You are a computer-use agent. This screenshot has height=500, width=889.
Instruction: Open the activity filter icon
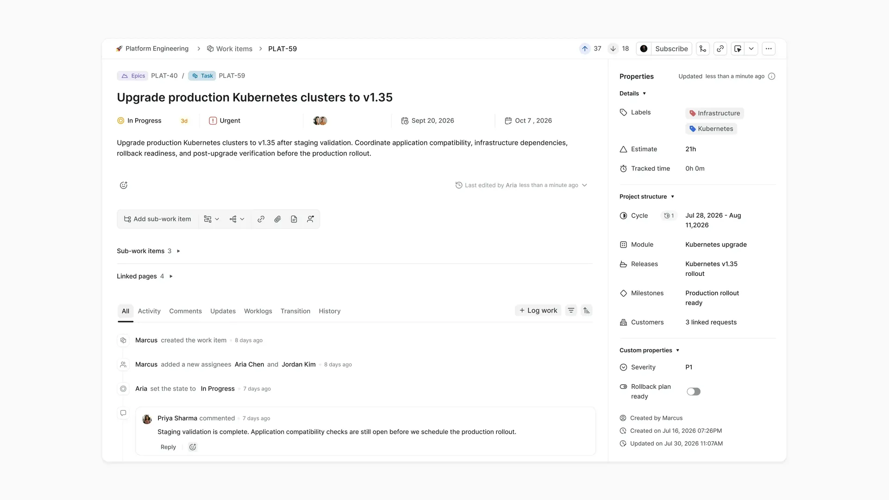point(571,310)
